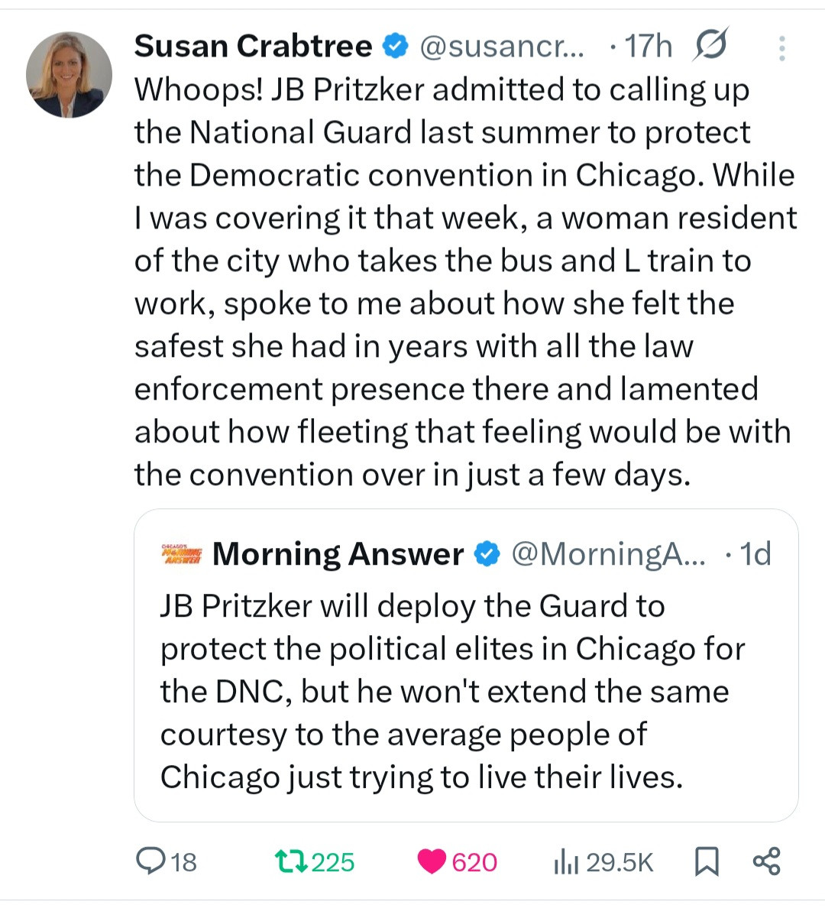Image resolution: width=825 pixels, height=908 pixels.
Task: Open the @susancr... handle link
Action: [502, 47]
